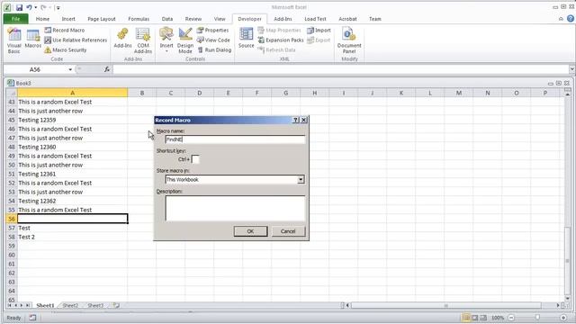576x324 pixels.
Task: Click Redo in Quick Access toolbar
Action: [43, 7]
